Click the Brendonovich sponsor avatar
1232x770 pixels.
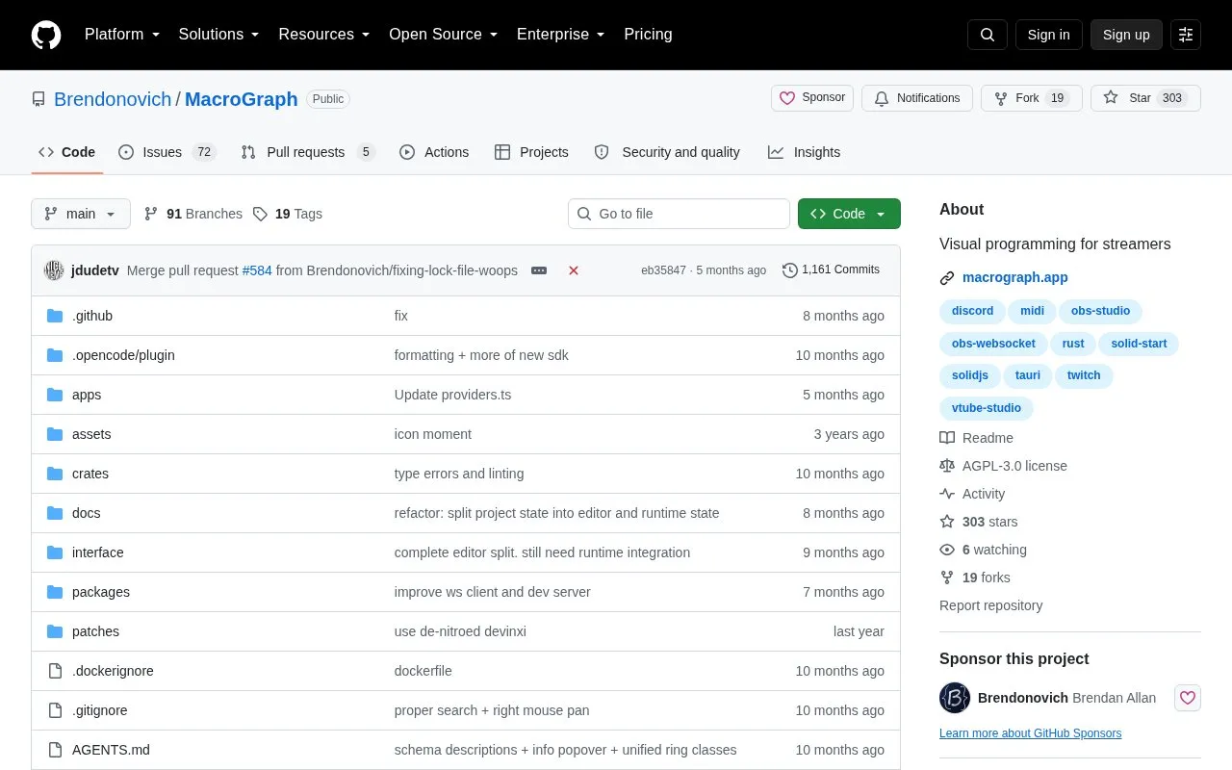tap(955, 698)
